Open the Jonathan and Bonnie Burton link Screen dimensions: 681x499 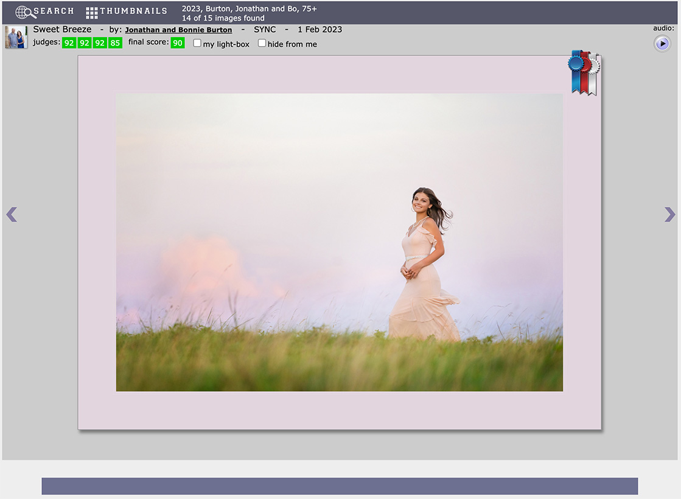pos(178,30)
